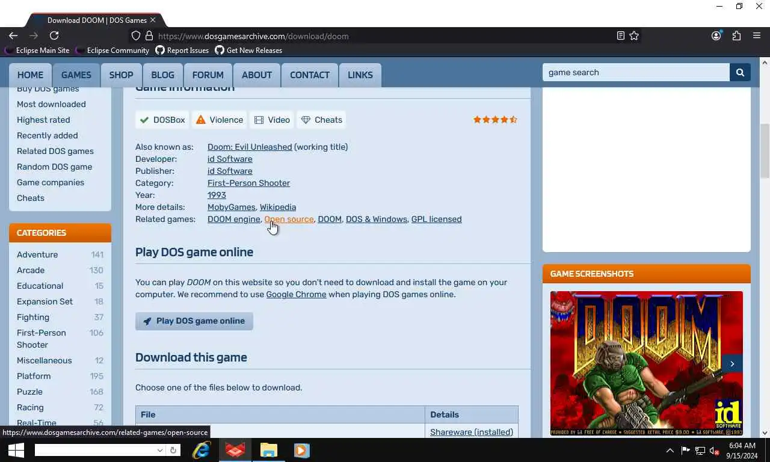Open the Windows Start button
The image size is (770, 462).
pyautogui.click(x=16, y=450)
